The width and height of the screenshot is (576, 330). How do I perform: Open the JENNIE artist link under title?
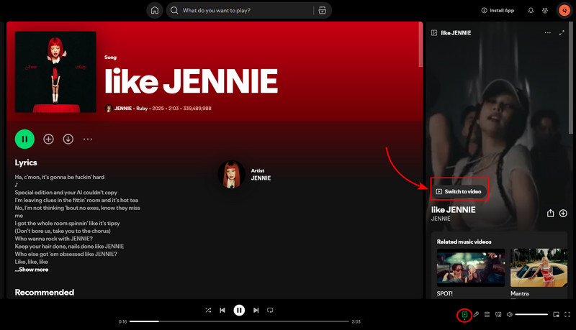[x=123, y=109]
